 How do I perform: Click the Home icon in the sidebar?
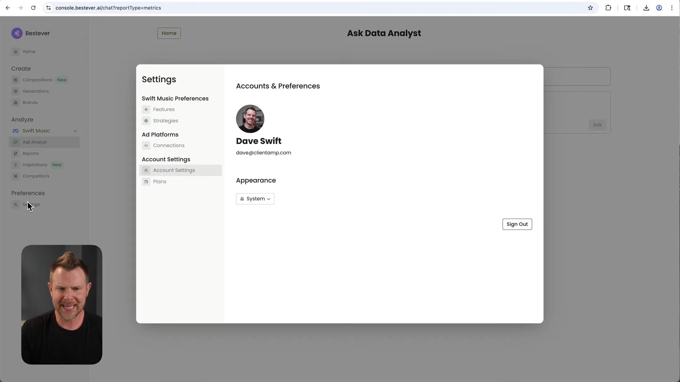[x=16, y=52]
